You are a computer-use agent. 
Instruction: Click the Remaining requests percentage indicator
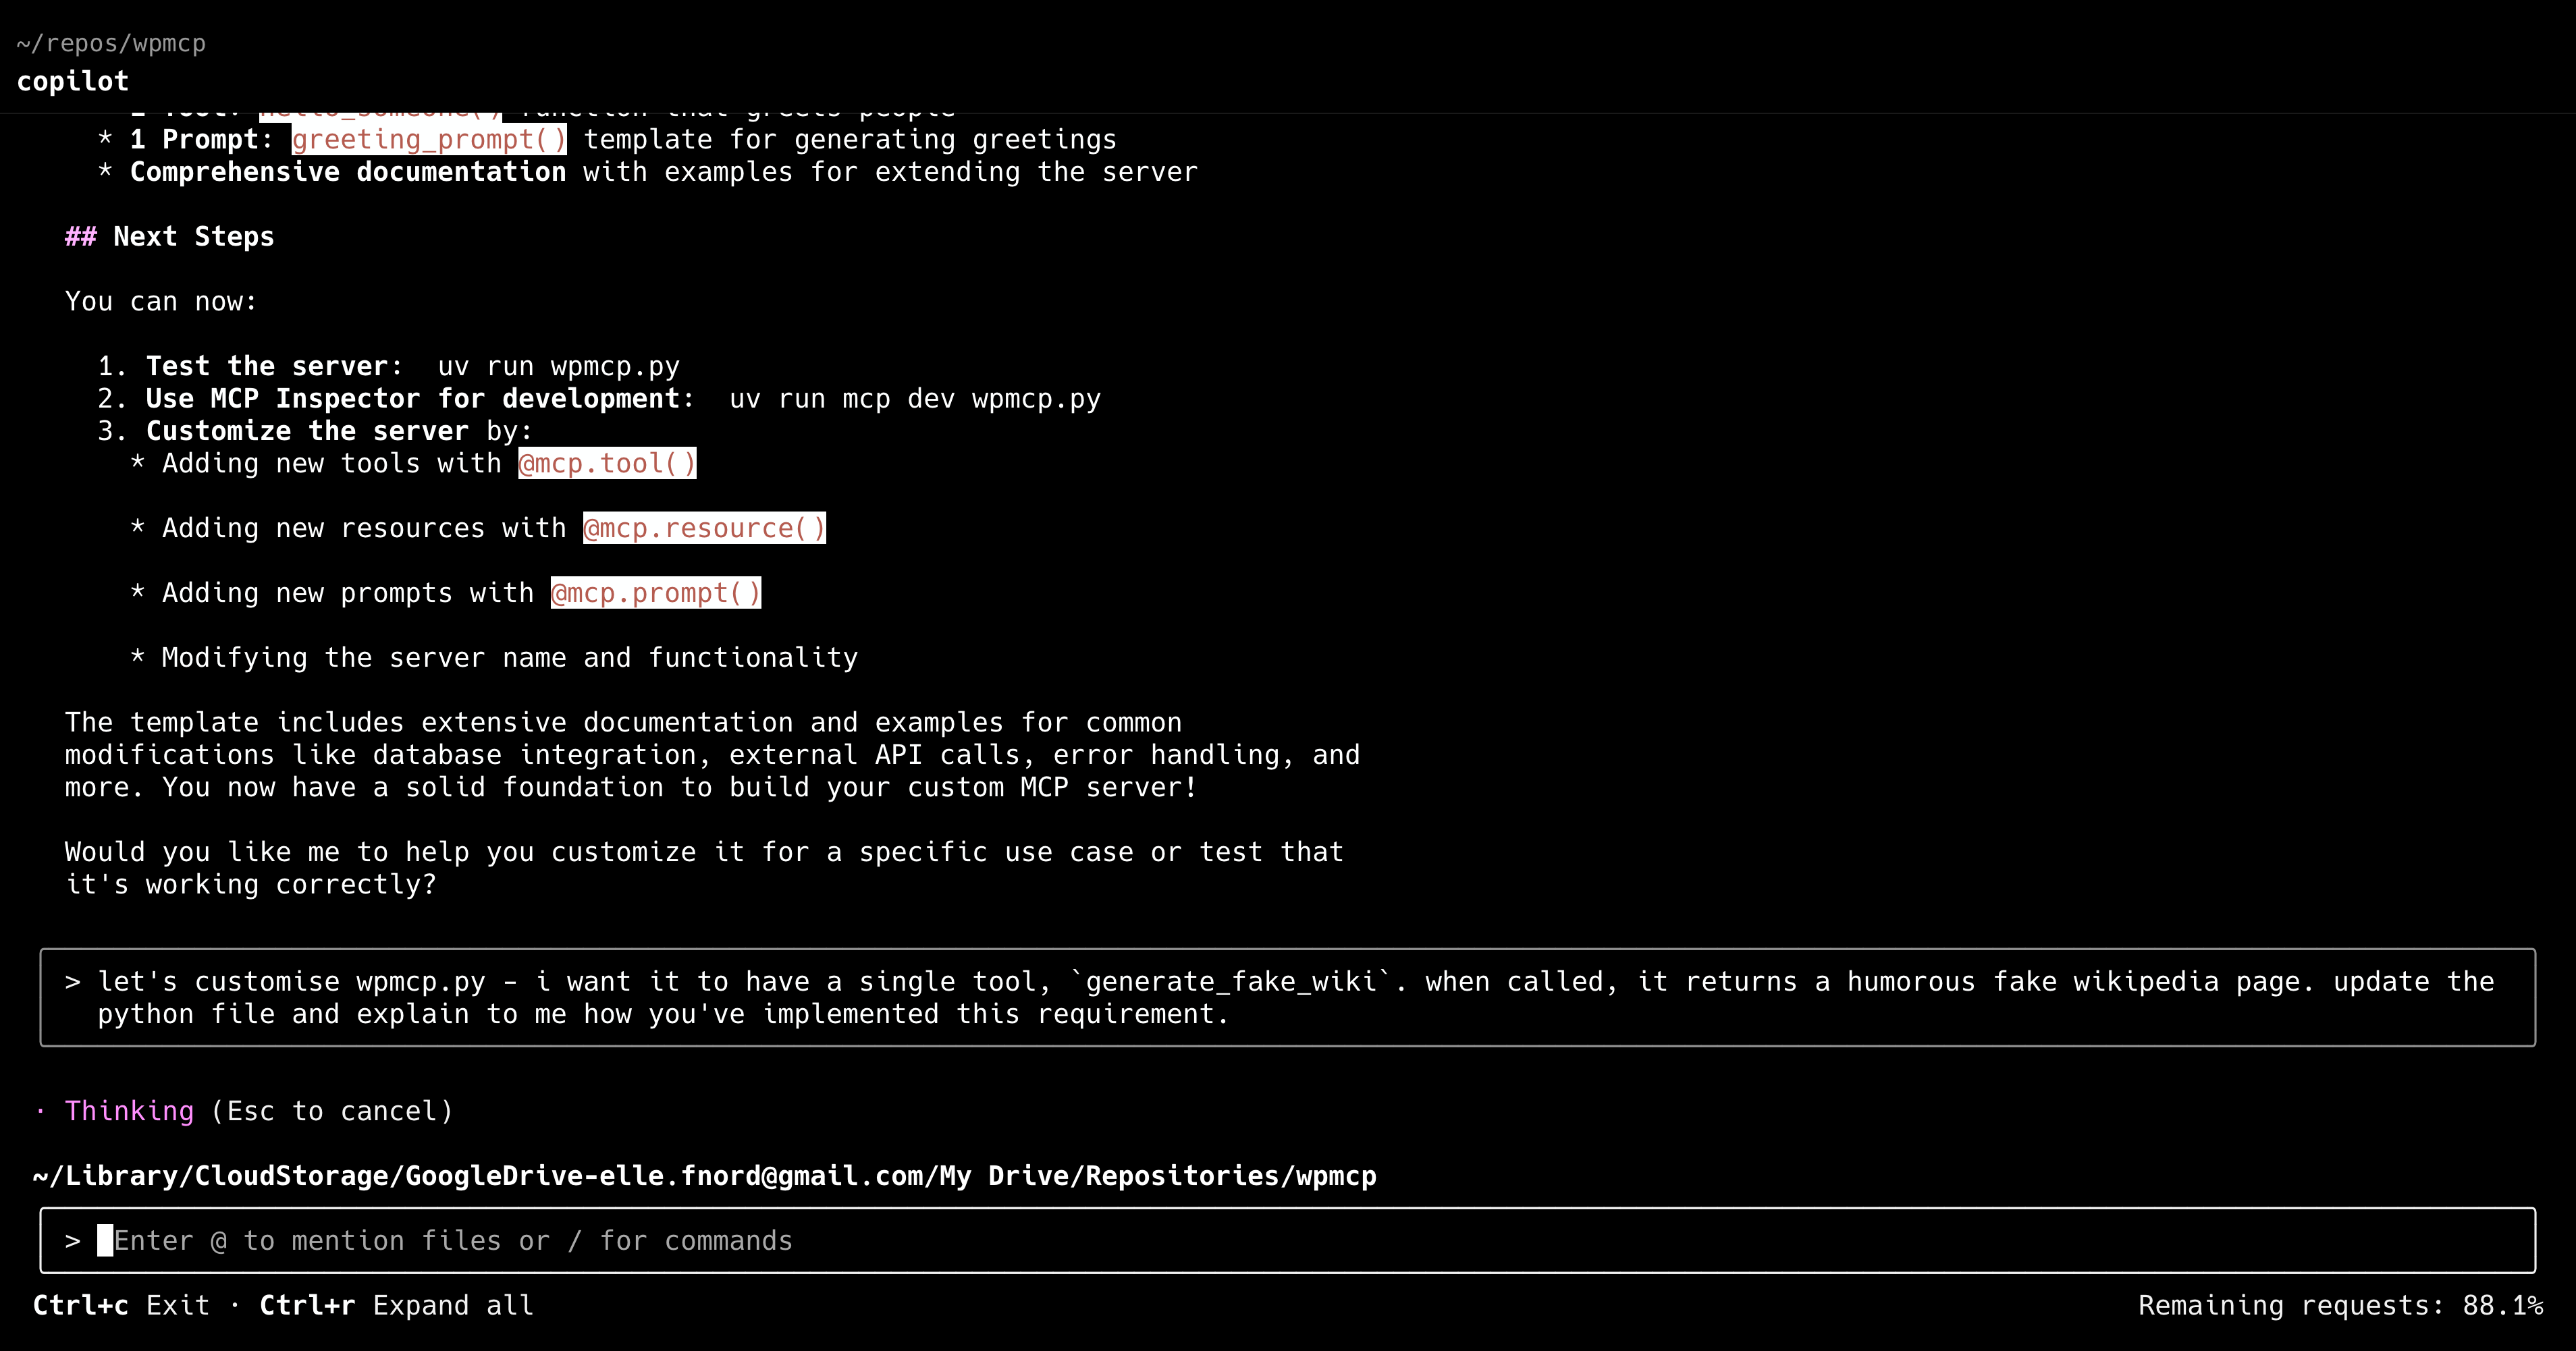pyautogui.click(x=2340, y=1305)
